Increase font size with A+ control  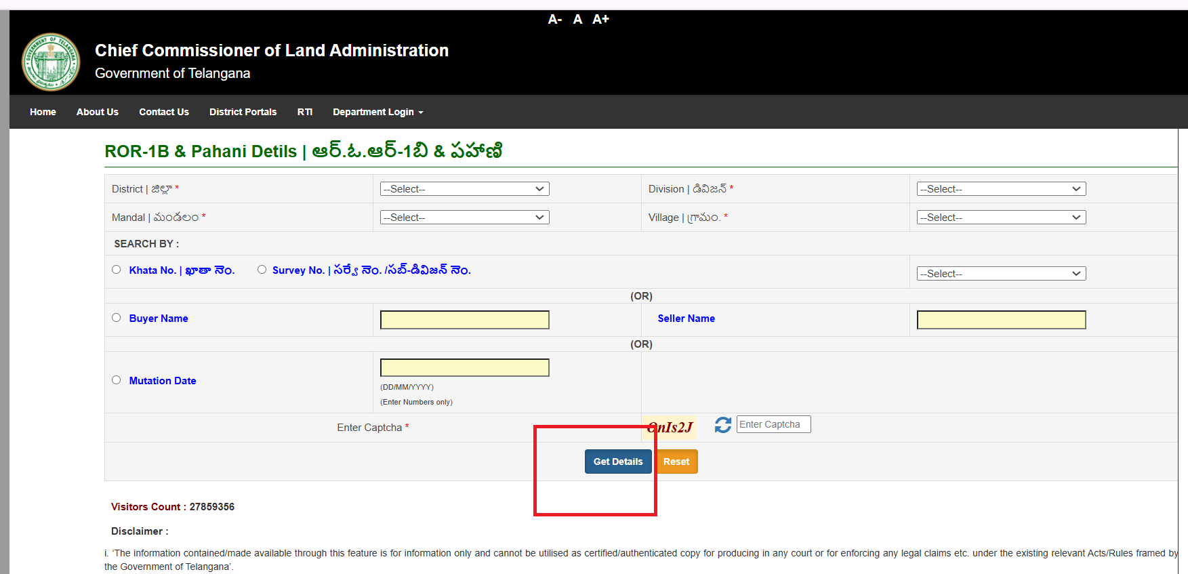600,20
